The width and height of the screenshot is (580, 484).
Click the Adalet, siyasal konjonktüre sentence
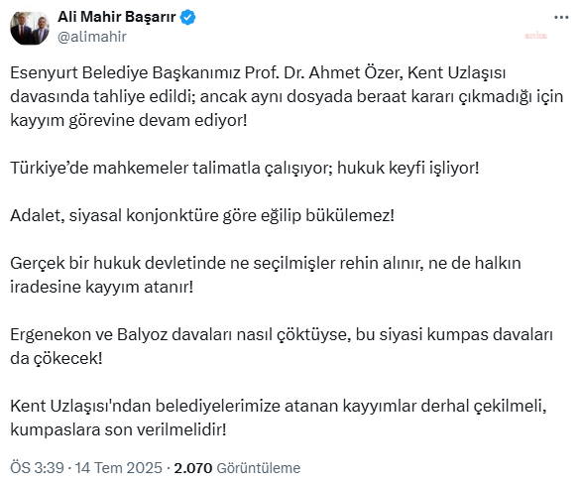click(202, 215)
